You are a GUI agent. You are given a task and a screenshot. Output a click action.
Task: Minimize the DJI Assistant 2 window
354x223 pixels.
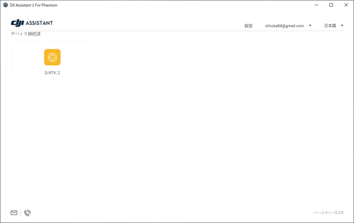316,5
